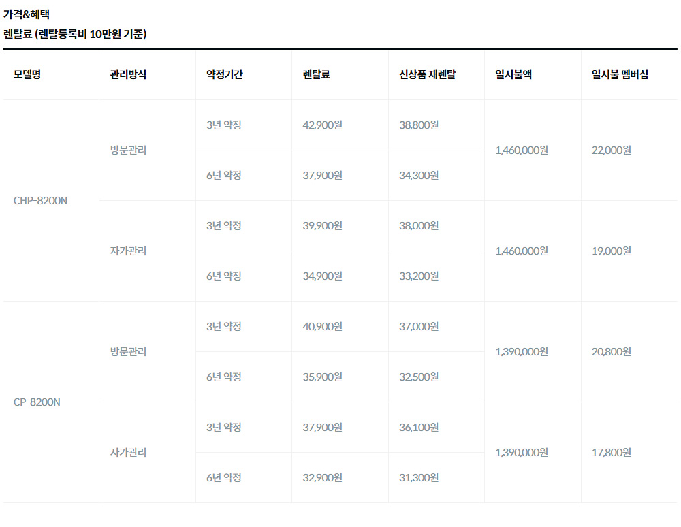Click the 22,000원 membership price
This screenshot has width=681, height=527.
(611, 150)
